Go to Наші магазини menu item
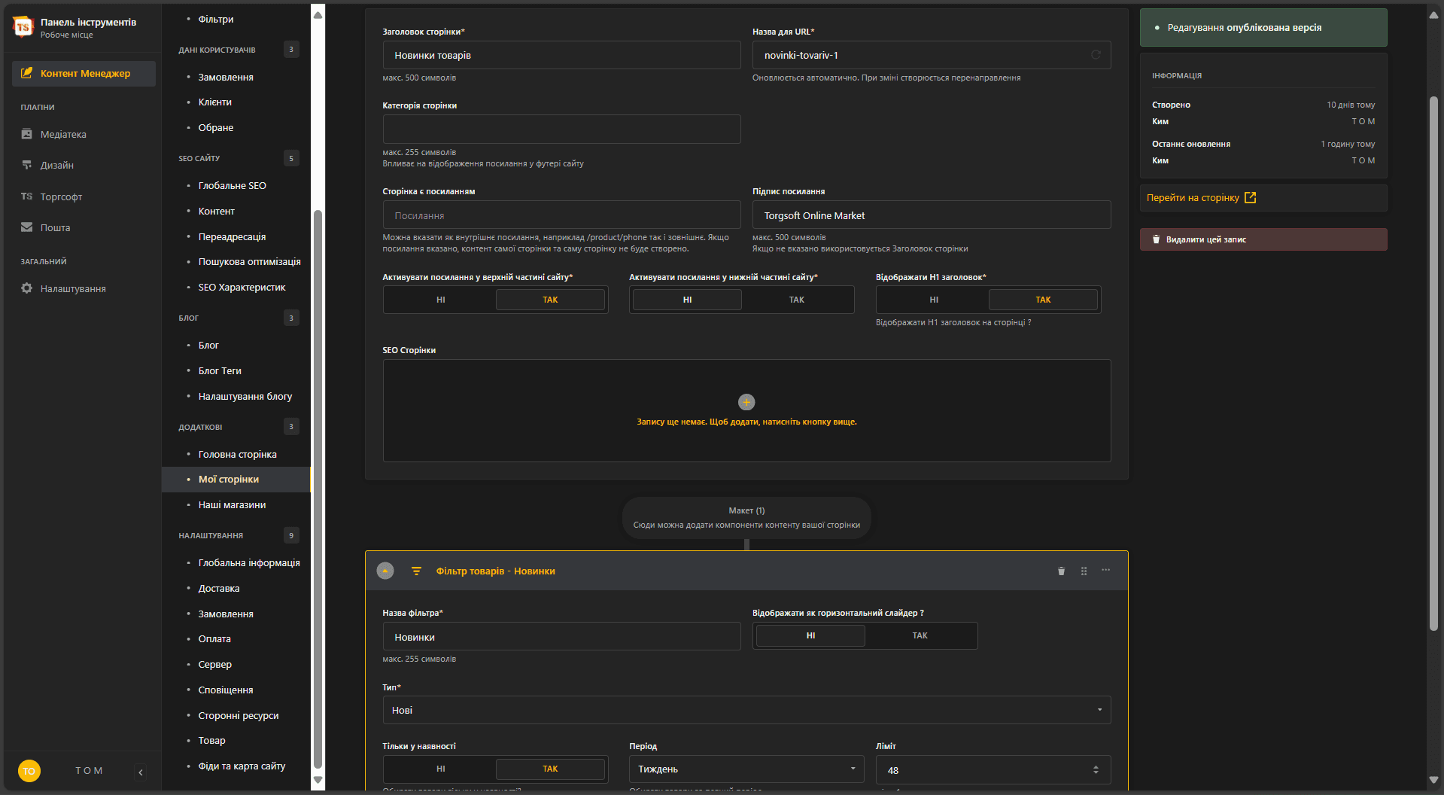Viewport: 1444px width, 795px height. 232,504
